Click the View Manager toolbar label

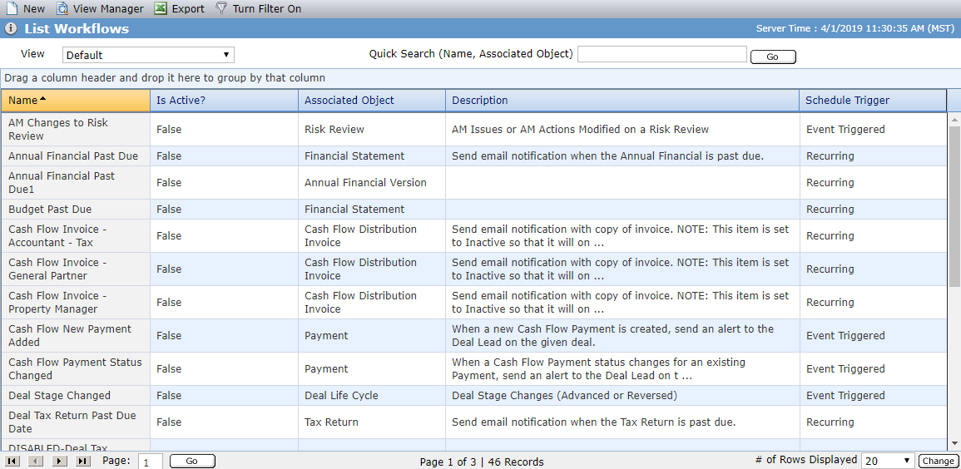point(108,8)
